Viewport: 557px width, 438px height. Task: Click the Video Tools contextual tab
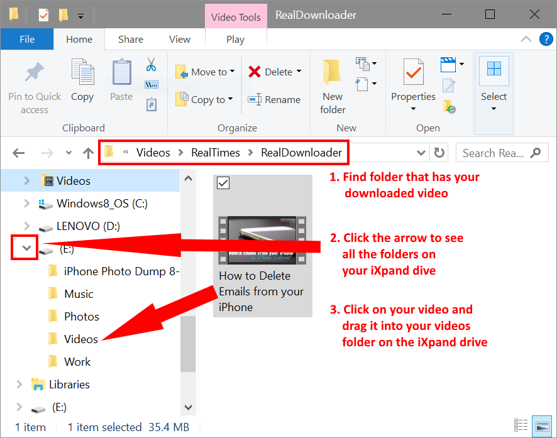pyautogui.click(x=236, y=17)
